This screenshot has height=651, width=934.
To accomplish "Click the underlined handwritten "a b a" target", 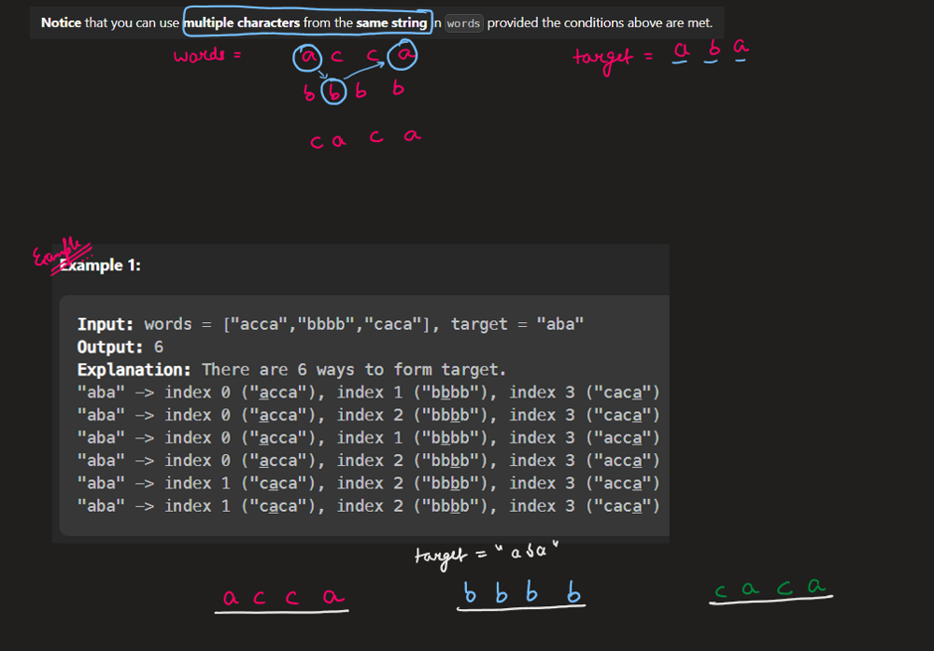I will 712,50.
